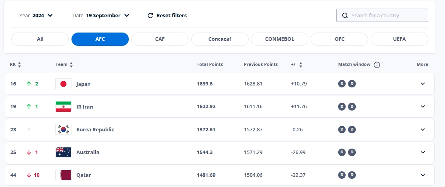Select the CONMEBOL confederation tab

pos(279,39)
